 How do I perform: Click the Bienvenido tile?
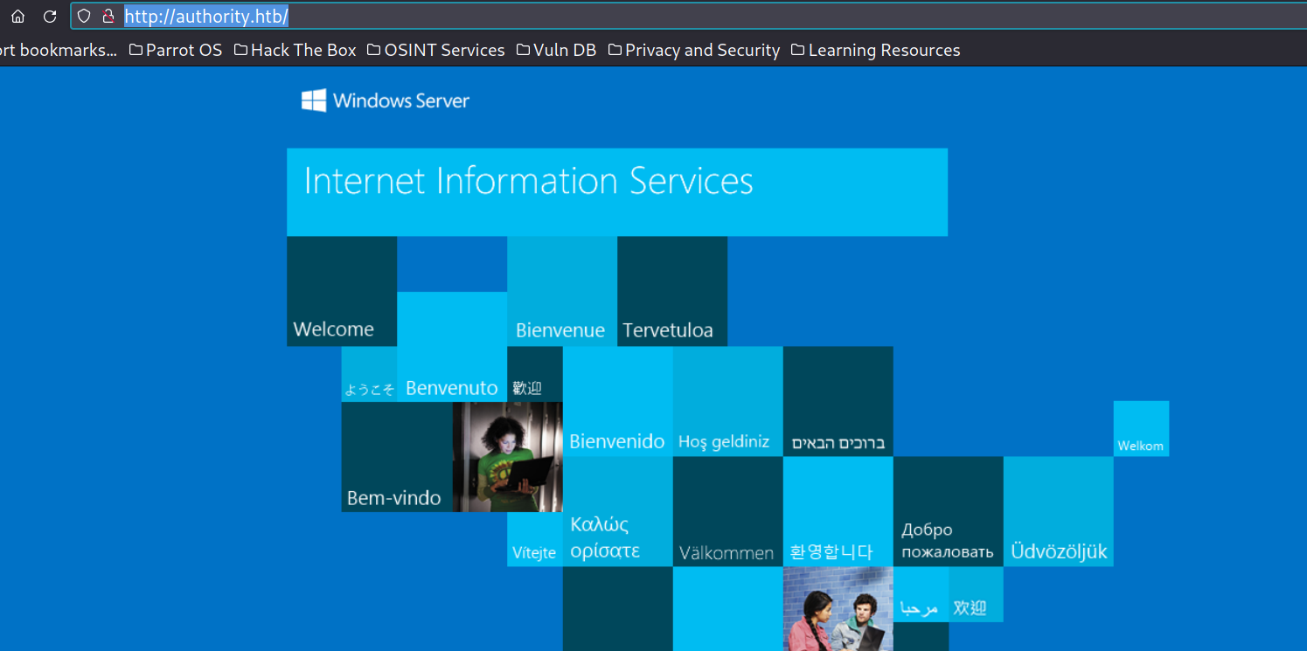(618, 401)
